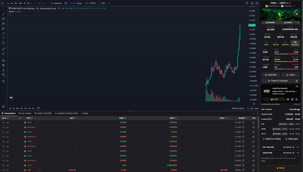
Task: Select the 15m timeframe
Action: [20, 3]
